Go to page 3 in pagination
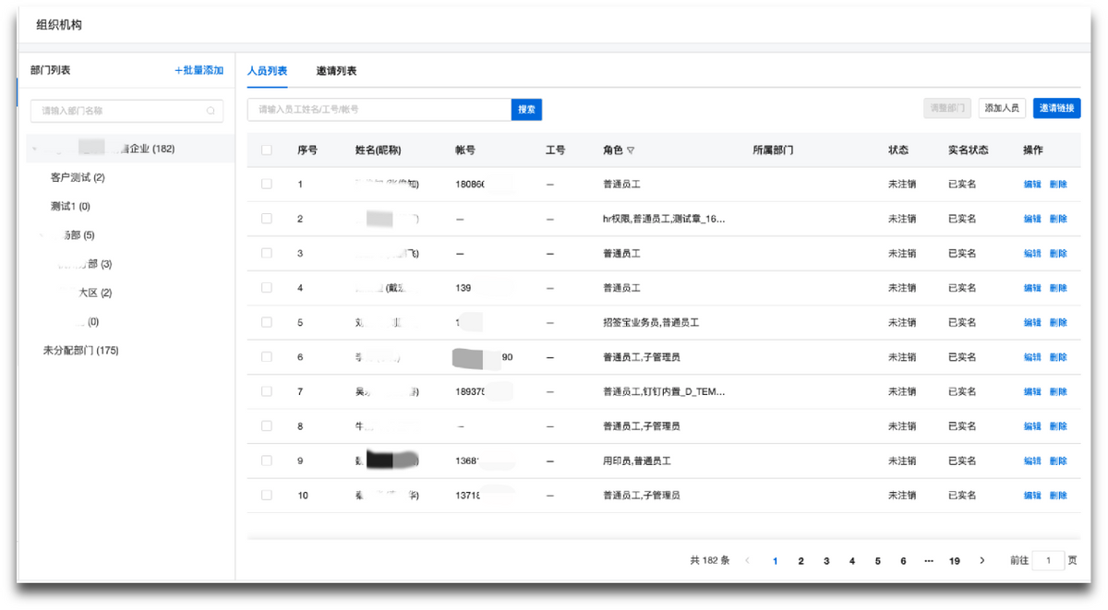The height and width of the screenshot is (610, 1108). [x=826, y=561]
